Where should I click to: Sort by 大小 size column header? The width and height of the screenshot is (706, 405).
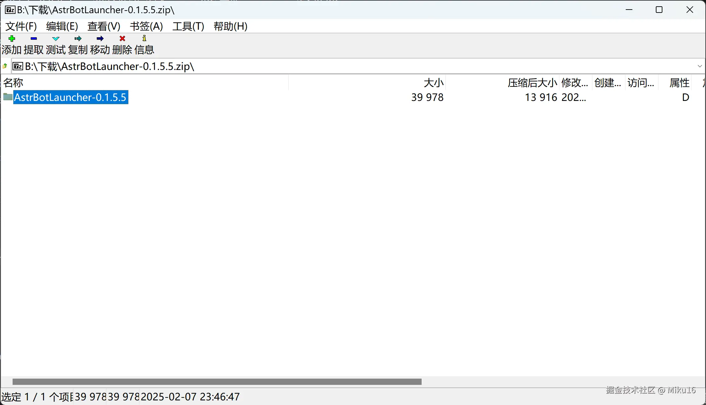point(433,82)
